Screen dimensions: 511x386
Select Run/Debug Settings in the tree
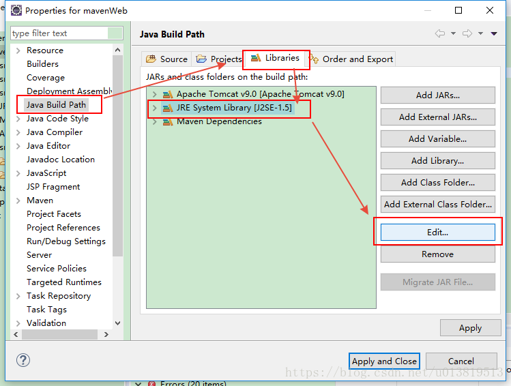(66, 241)
